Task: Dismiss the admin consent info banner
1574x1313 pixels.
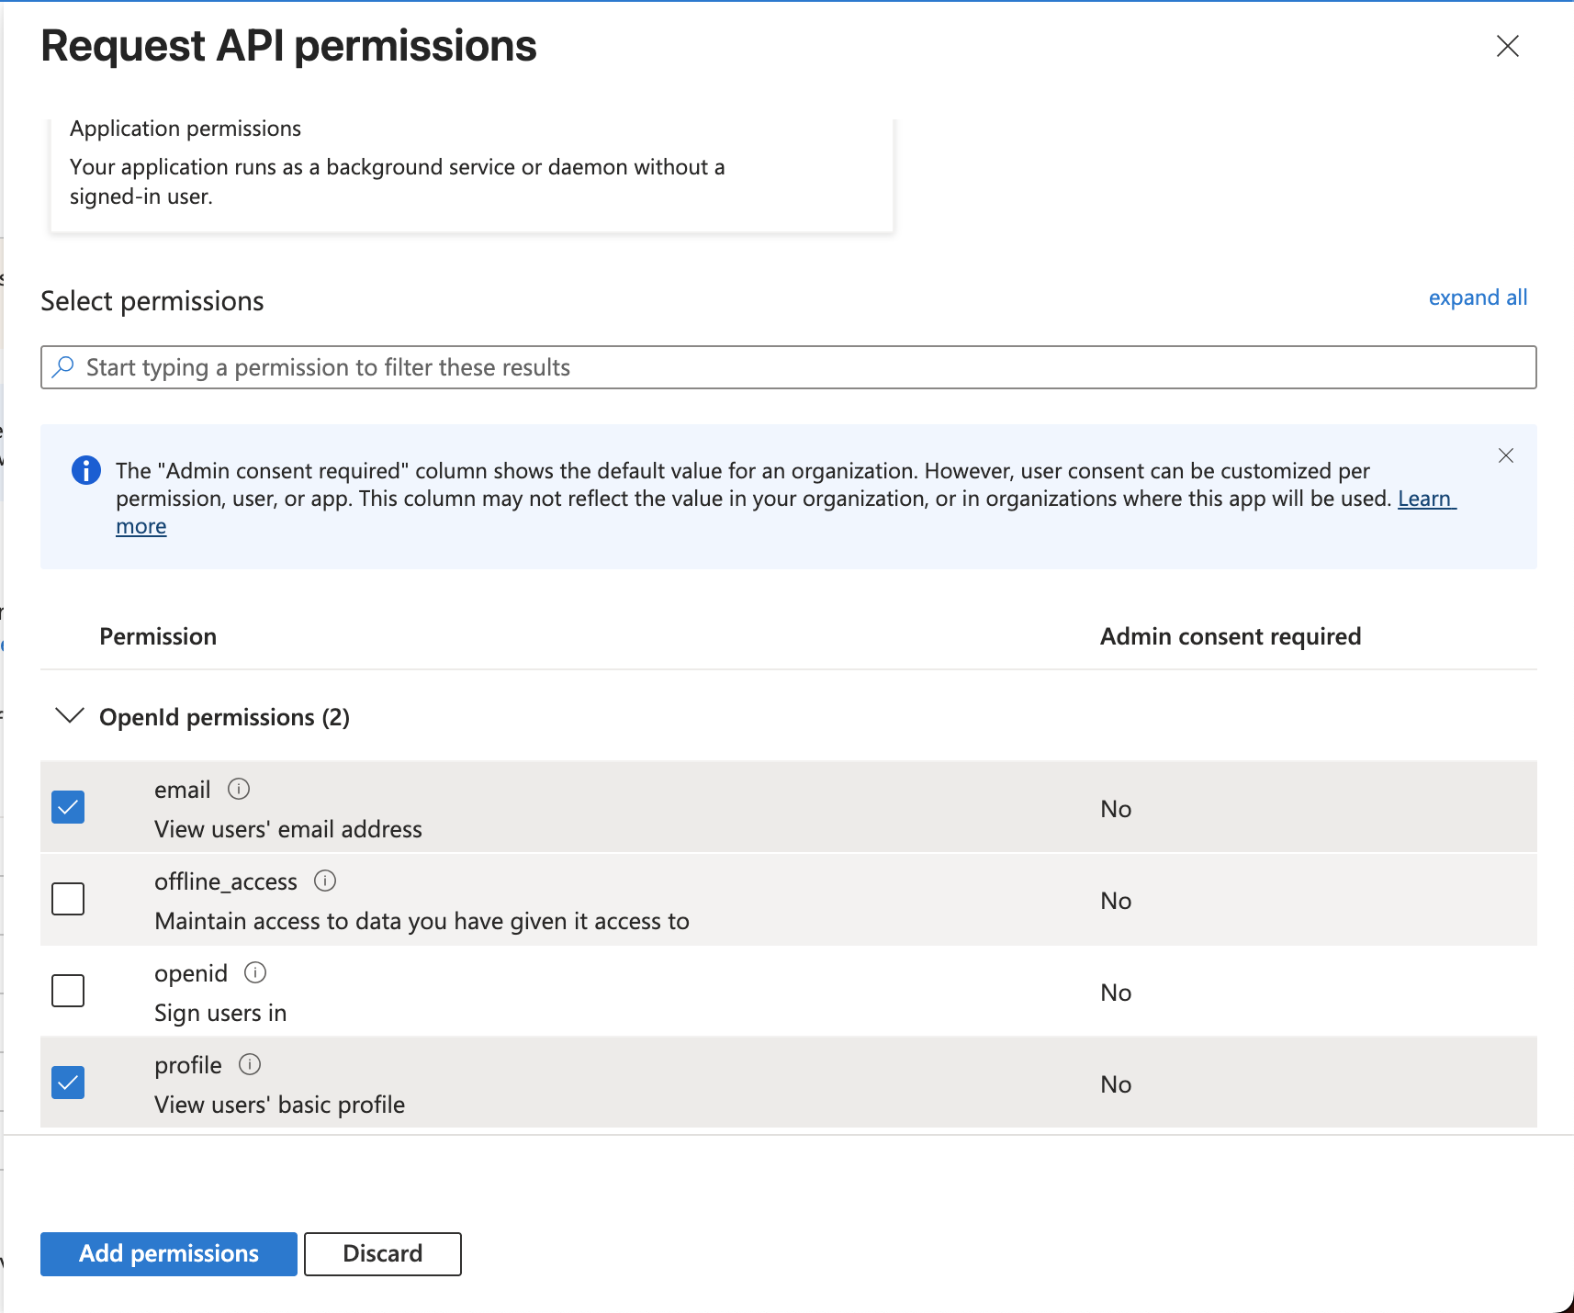Action: pyautogui.click(x=1506, y=455)
